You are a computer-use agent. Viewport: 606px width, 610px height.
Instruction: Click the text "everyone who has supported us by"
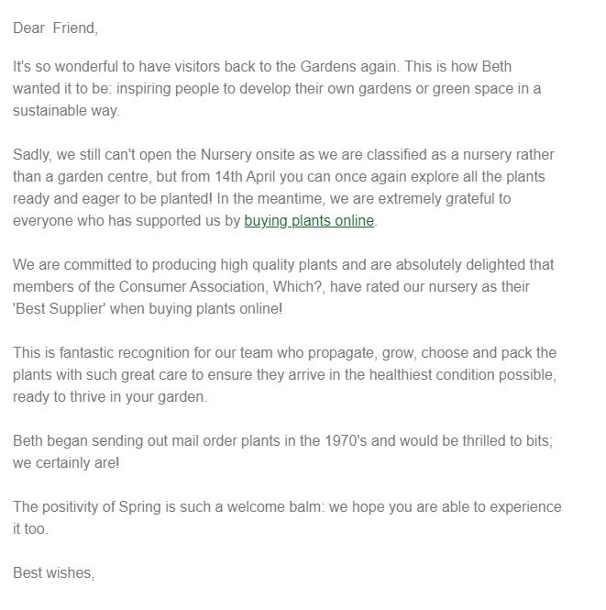[x=127, y=221]
